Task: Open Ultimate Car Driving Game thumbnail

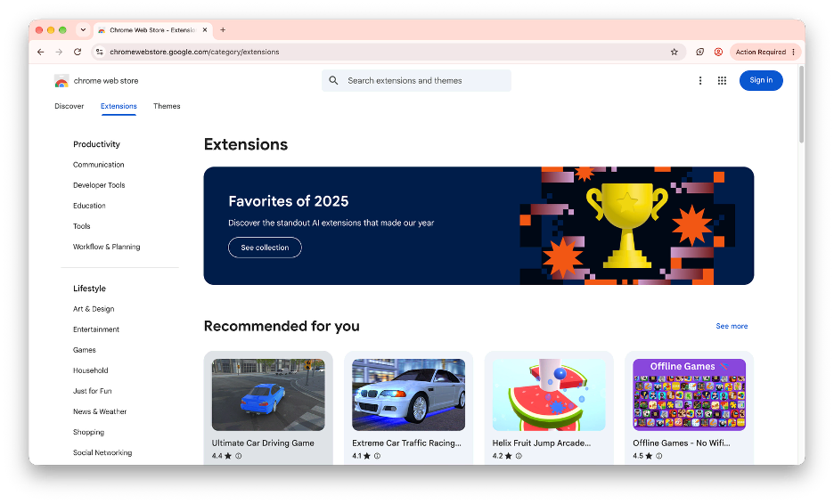Action: (x=268, y=395)
